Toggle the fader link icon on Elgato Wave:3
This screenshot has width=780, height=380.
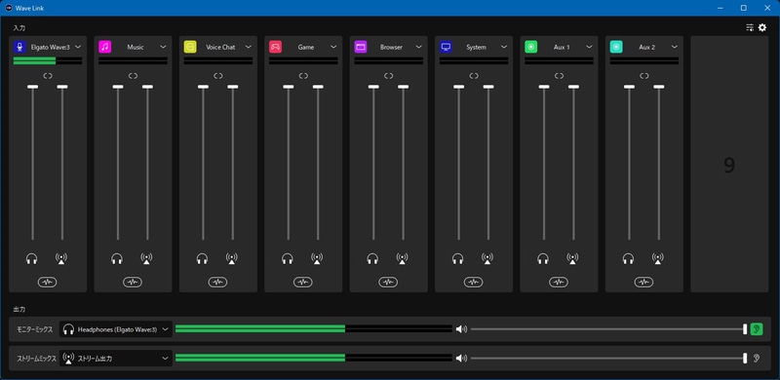click(48, 76)
